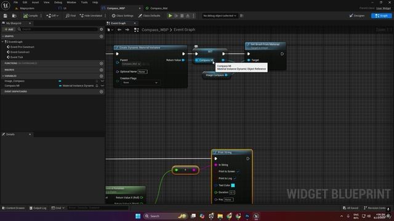This screenshot has width=394, height=221.
Task: Toggle Hide Unrelated nodes
Action: tap(91, 16)
